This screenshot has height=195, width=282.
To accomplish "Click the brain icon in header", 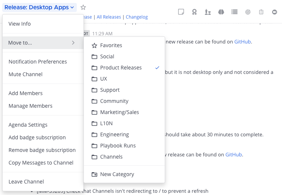I will [x=221, y=12].
